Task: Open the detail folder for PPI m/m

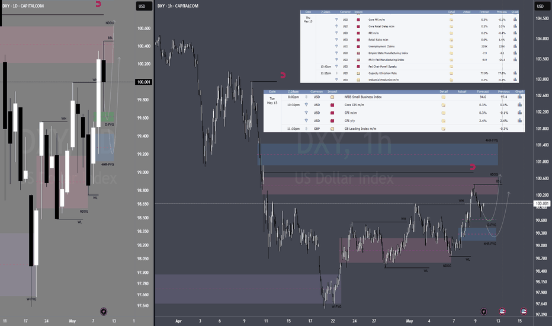Action: coord(451,33)
